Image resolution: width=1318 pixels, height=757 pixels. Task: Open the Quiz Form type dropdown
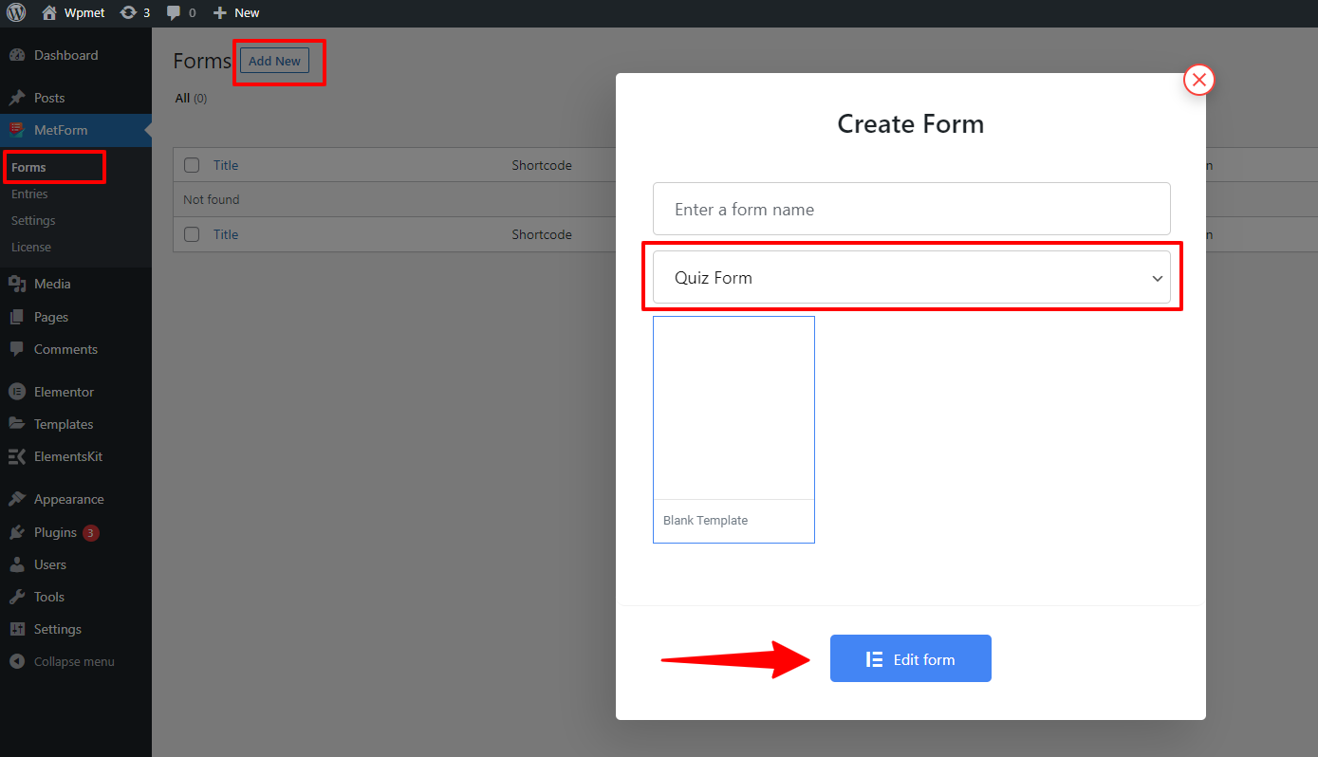click(x=911, y=277)
